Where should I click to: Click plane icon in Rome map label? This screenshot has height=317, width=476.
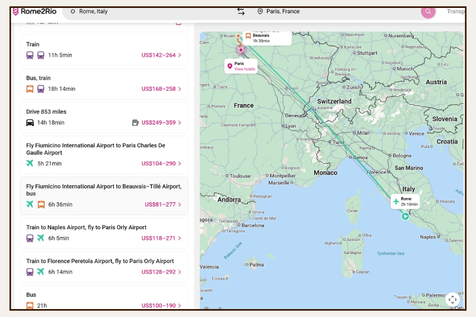click(396, 201)
